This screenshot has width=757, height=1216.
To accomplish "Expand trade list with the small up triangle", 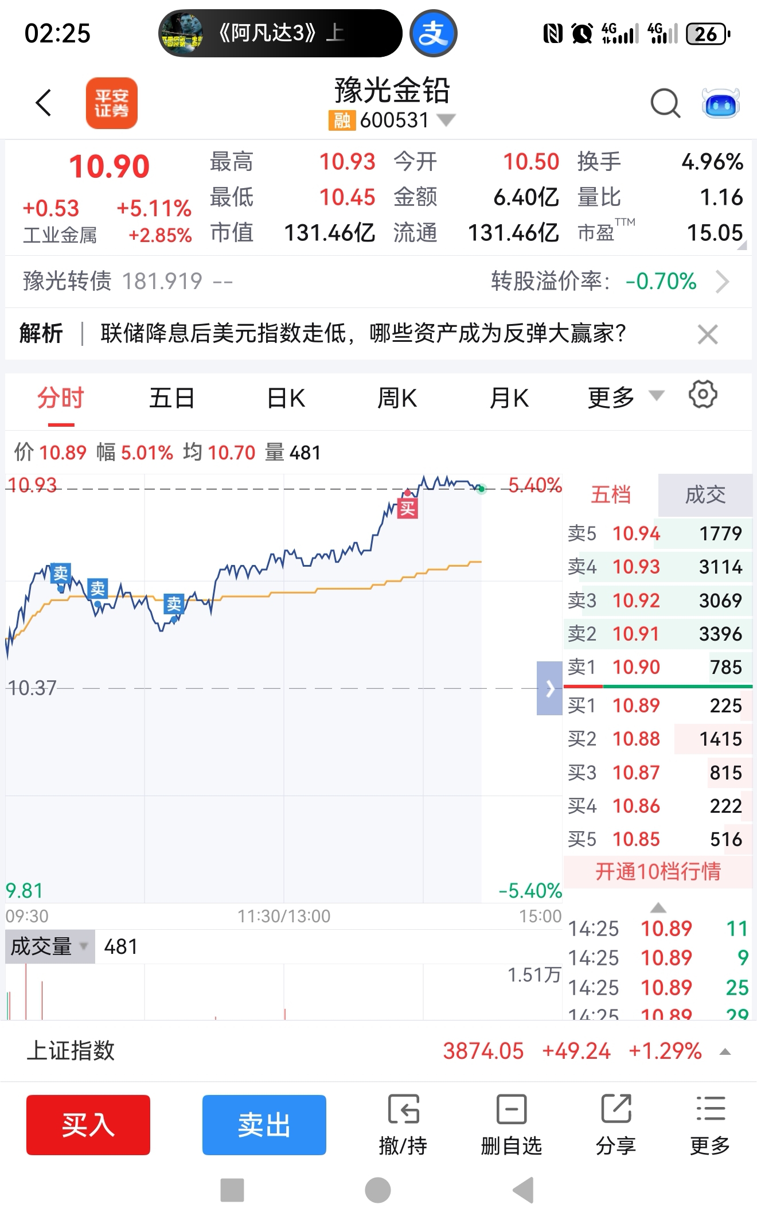I will click(x=658, y=907).
